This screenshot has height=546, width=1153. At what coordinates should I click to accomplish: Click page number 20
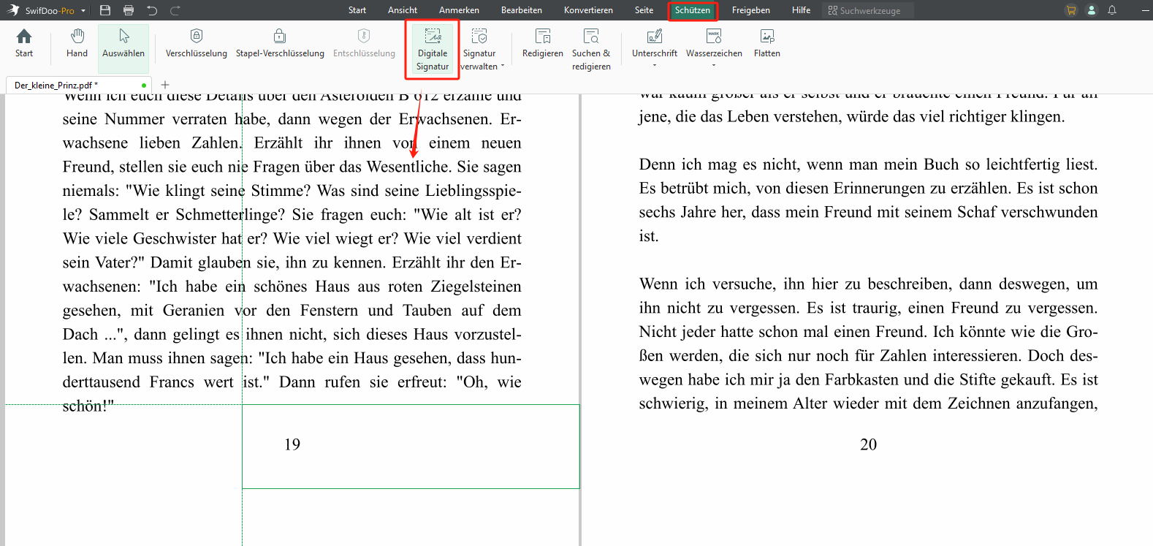click(x=868, y=444)
